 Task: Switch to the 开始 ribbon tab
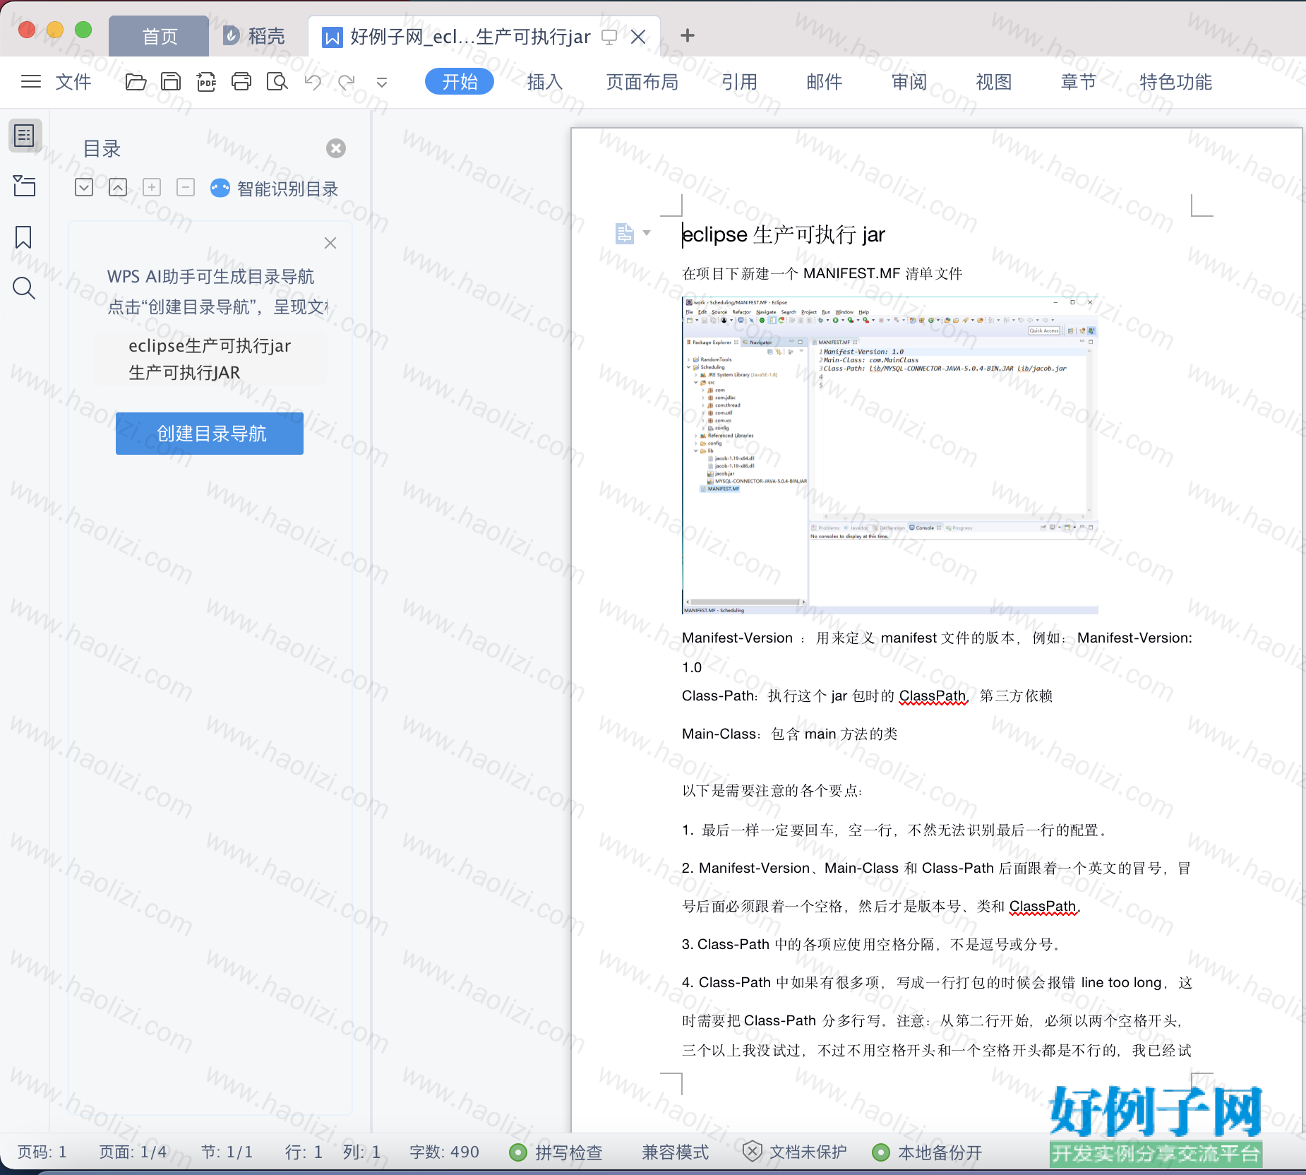click(460, 82)
